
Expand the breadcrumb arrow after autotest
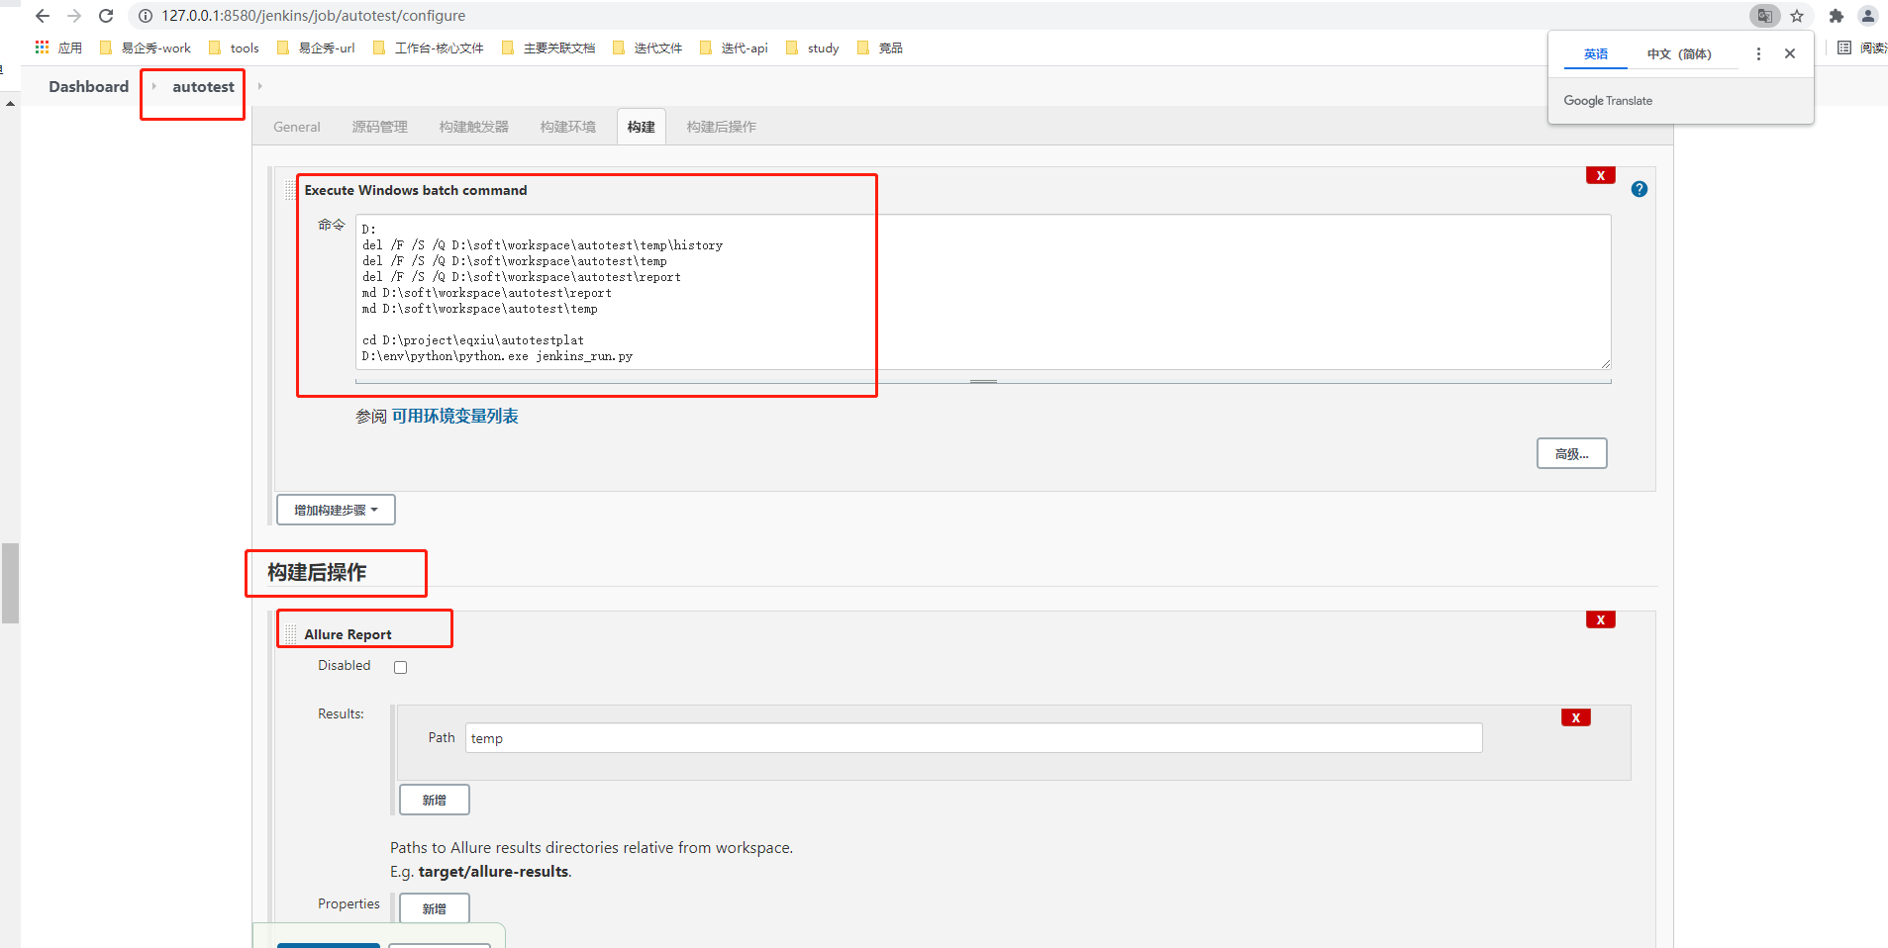click(258, 86)
